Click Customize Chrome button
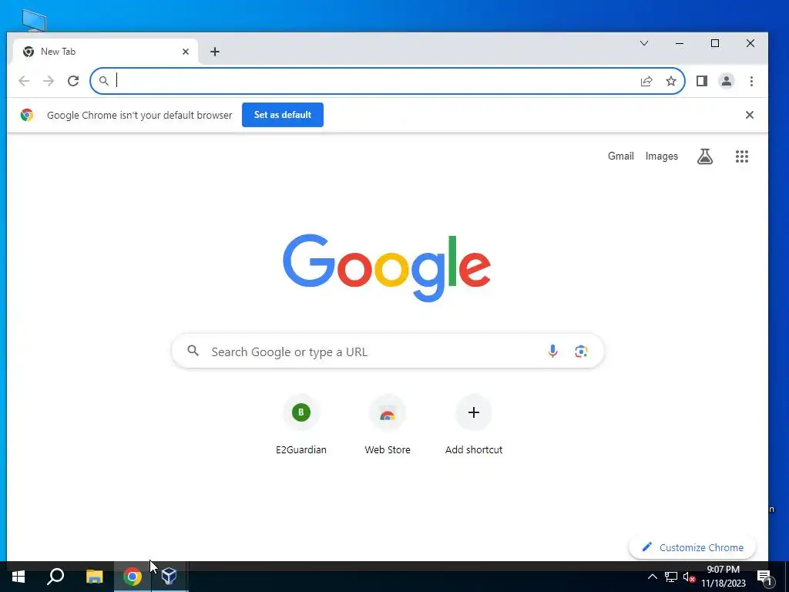The width and height of the screenshot is (789, 592). 692,547
